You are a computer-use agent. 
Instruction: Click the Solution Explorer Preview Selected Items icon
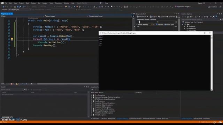[216, 17]
